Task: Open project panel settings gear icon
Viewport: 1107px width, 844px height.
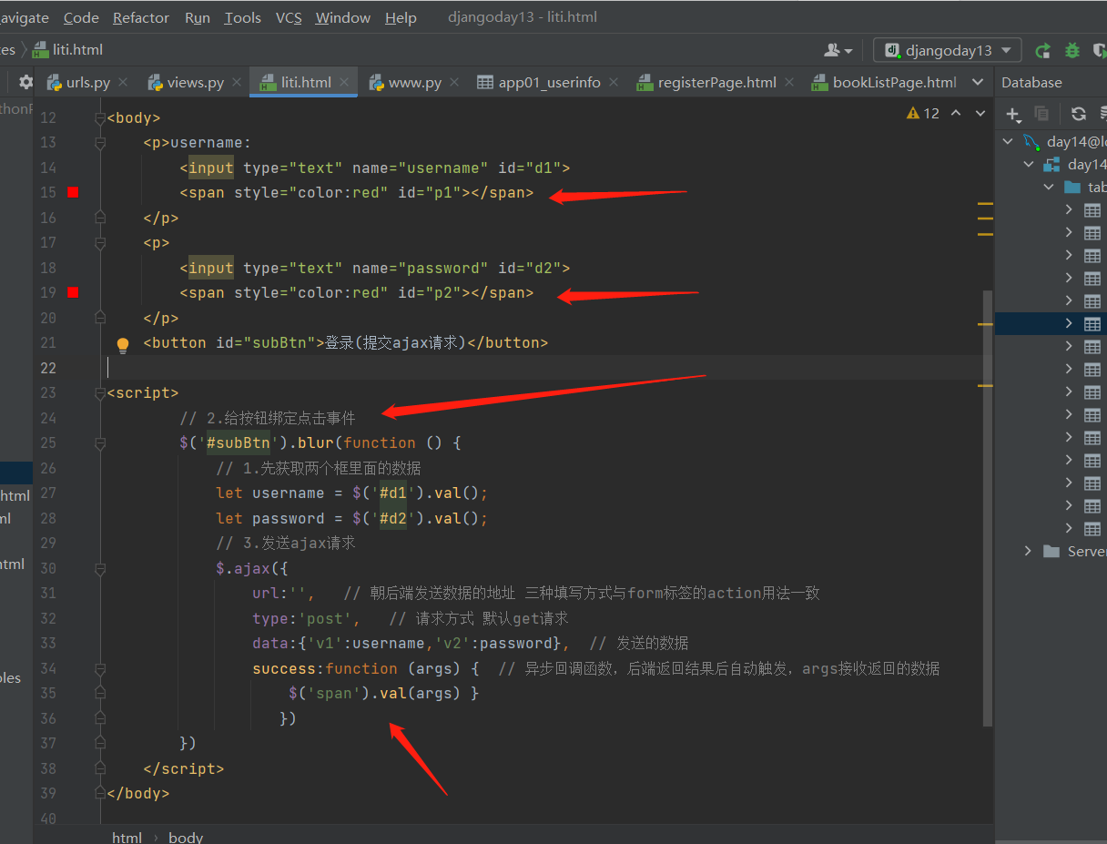Action: point(25,82)
